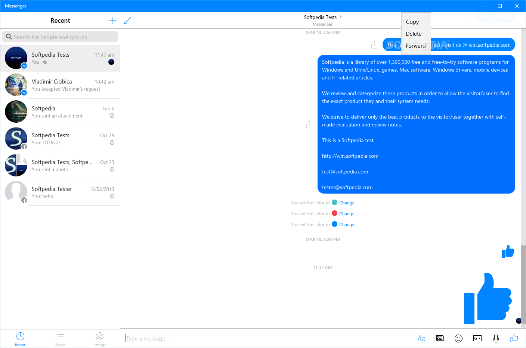Share the Softpedia description message
526x348 pixels.
click(x=309, y=124)
